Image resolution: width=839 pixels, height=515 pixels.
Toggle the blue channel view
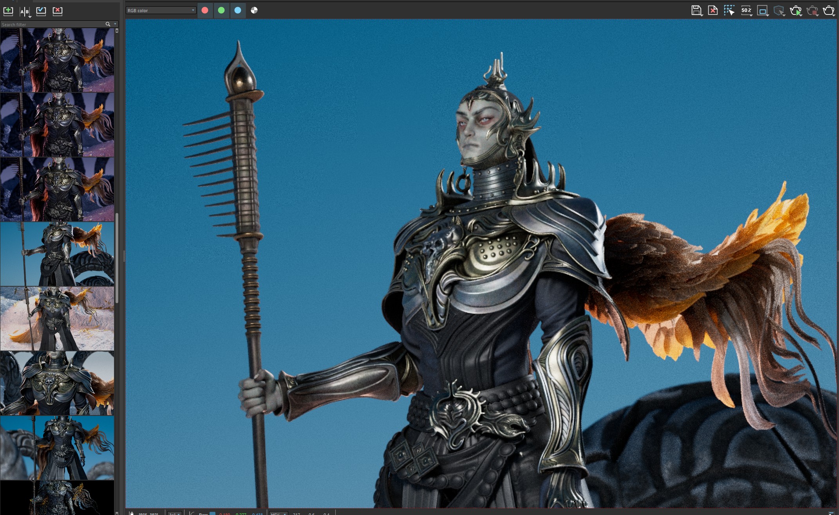coord(238,11)
